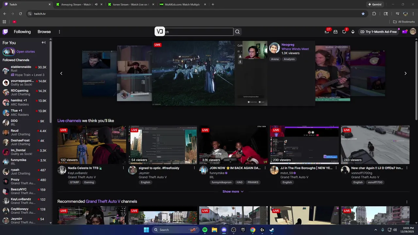Click Try 1-Month Ad-Free button
This screenshot has height=235, width=418.
tap(378, 32)
